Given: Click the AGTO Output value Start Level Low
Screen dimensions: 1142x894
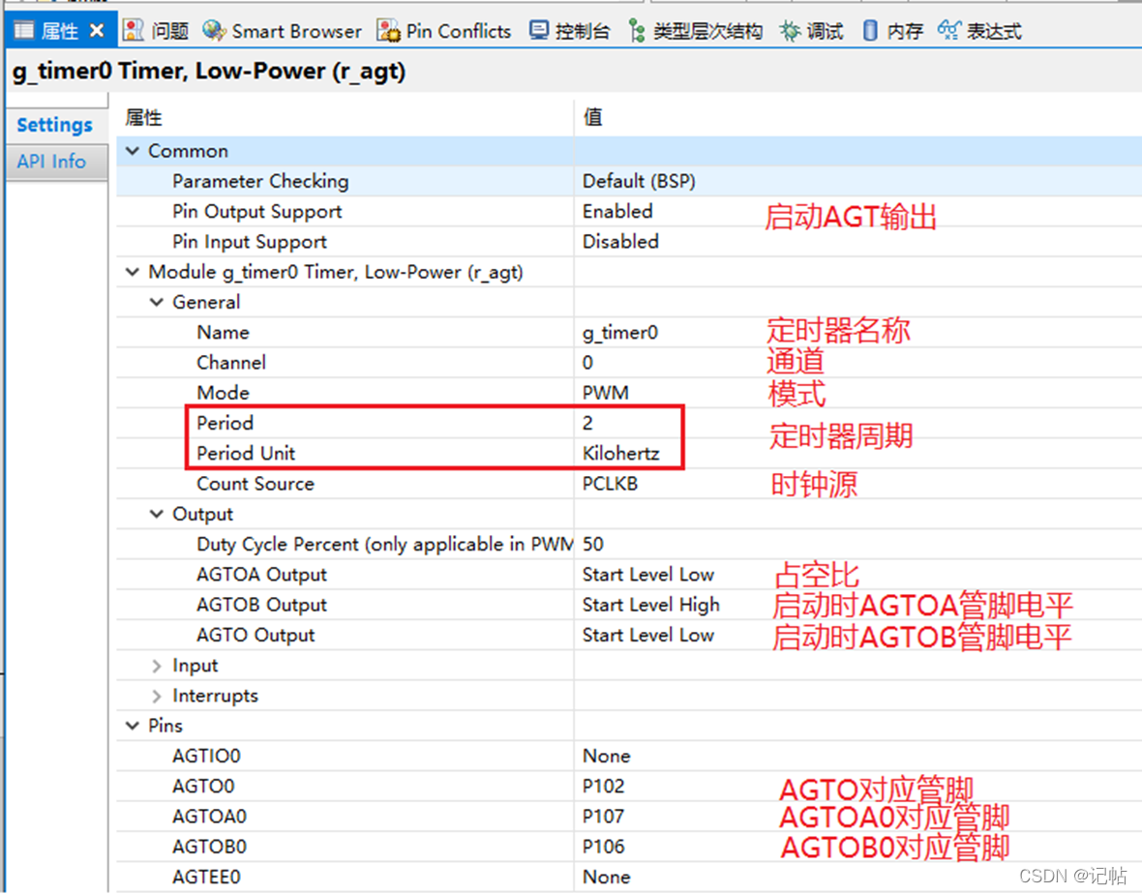Looking at the screenshot, I should [x=648, y=635].
